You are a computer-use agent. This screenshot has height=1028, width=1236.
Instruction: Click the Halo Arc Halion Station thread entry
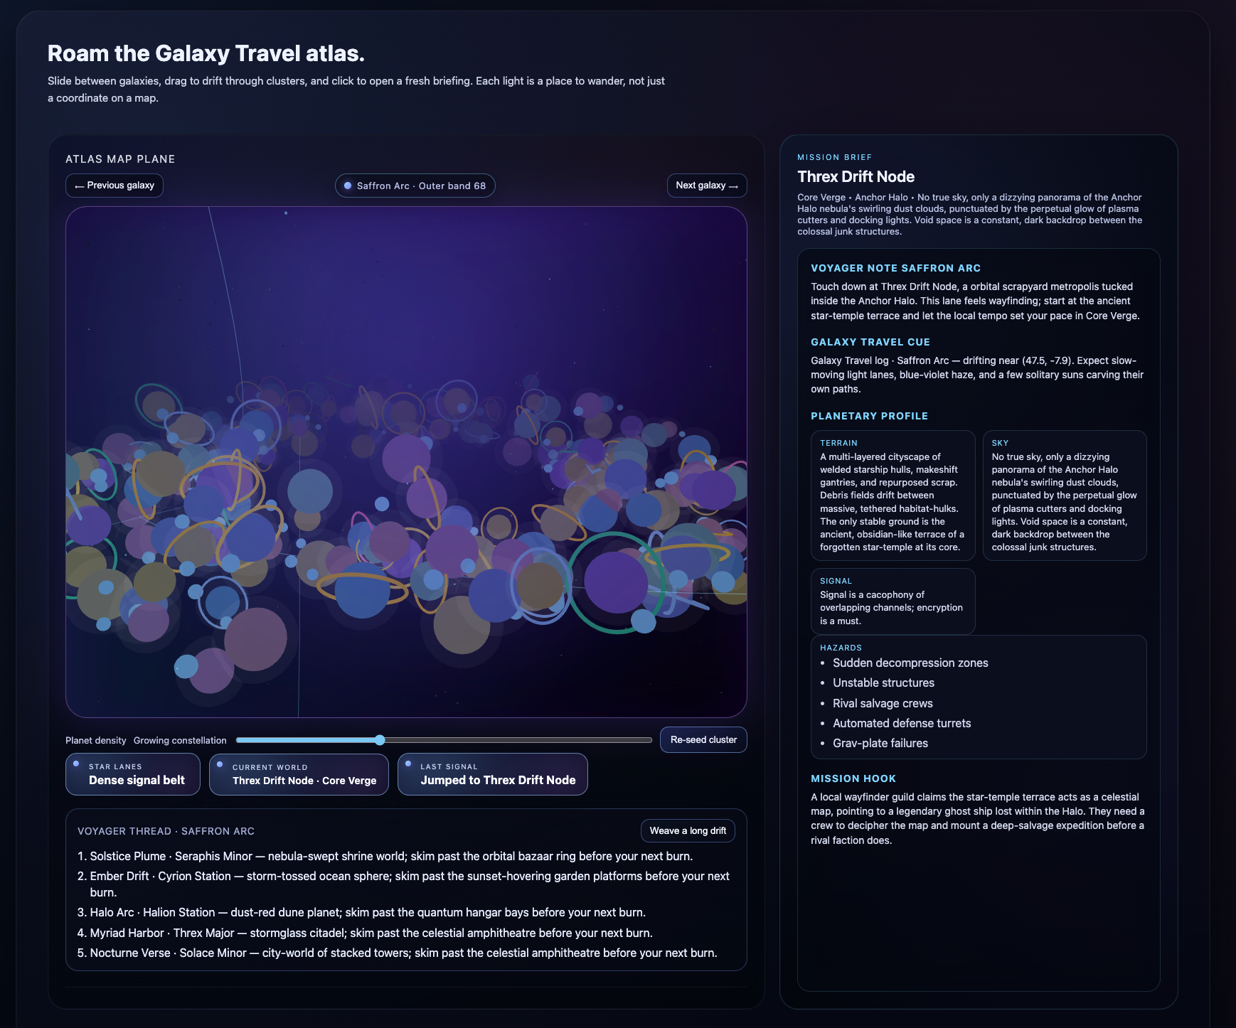[368, 912]
